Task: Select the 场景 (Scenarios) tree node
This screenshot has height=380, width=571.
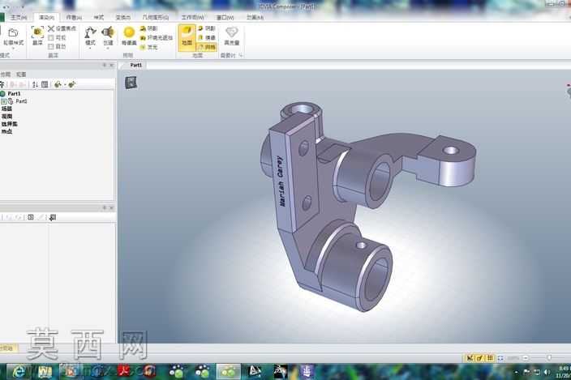Action: tap(7, 109)
